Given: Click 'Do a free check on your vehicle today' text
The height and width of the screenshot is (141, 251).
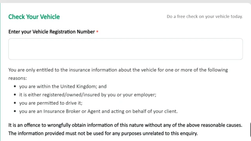Looking at the screenshot, I should (x=205, y=16).
